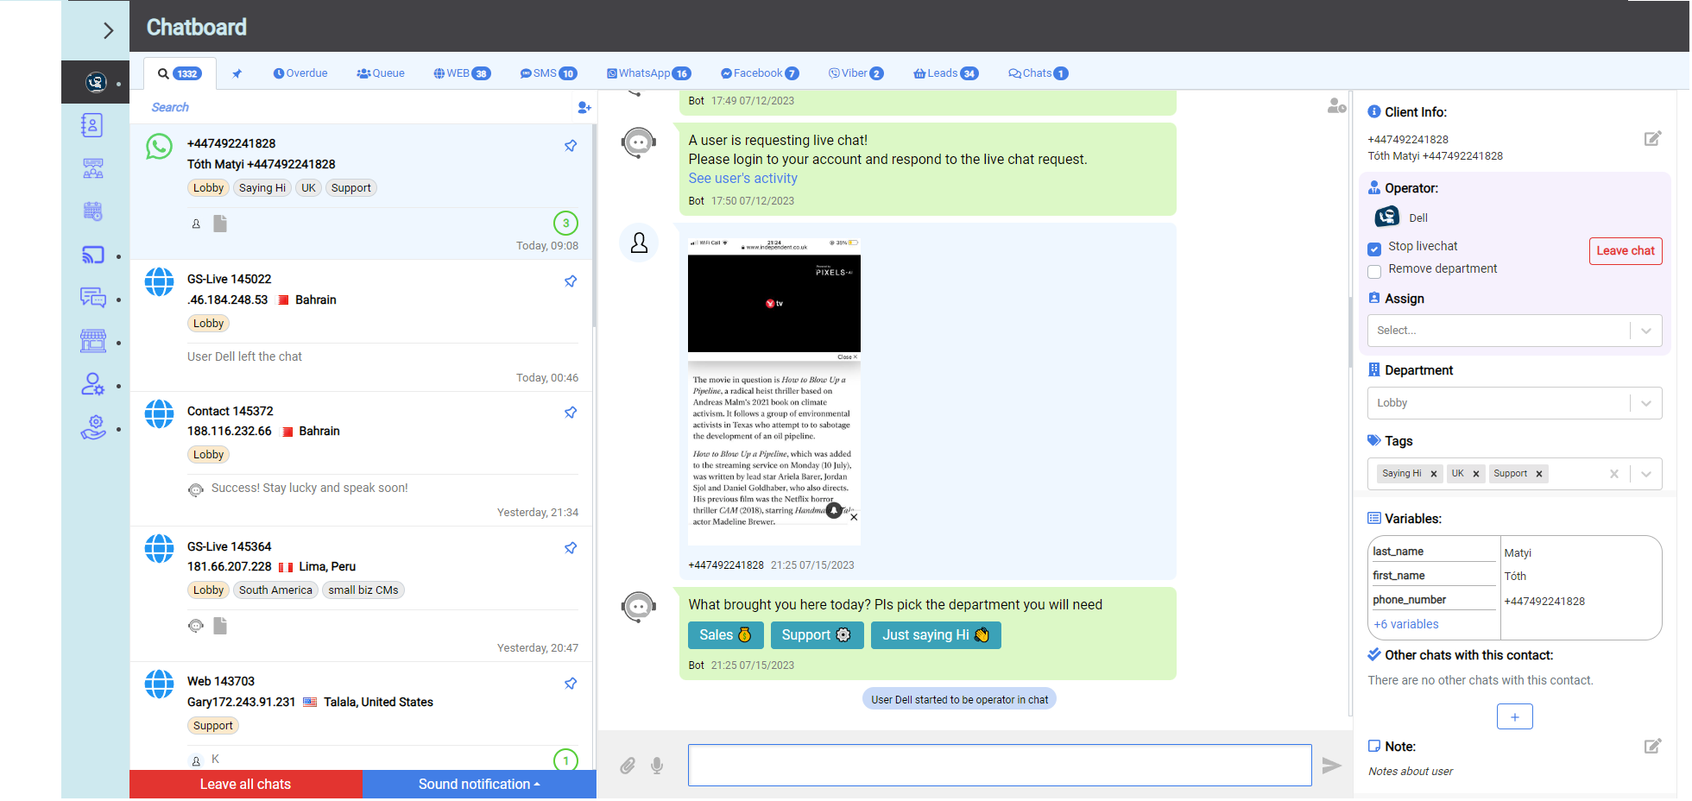Click the document icon in GS-Live 145364 chat
1692x801 pixels.
(x=220, y=626)
